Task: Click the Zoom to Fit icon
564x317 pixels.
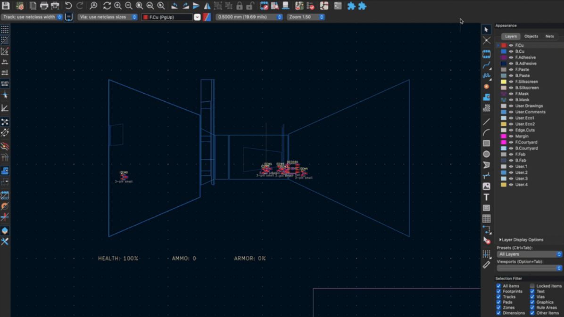Action: pos(139,6)
